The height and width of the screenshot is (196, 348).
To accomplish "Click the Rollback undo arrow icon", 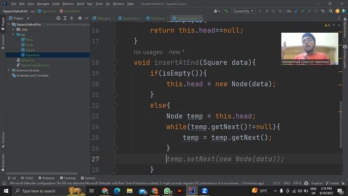I will point(322,11).
